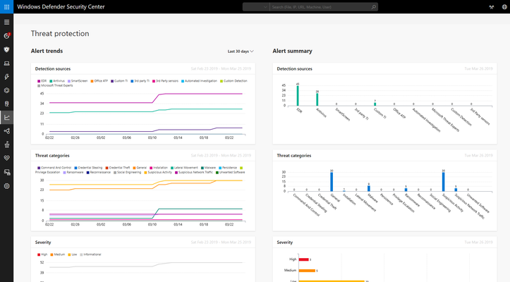Toggle High severity legend entry

42,255
